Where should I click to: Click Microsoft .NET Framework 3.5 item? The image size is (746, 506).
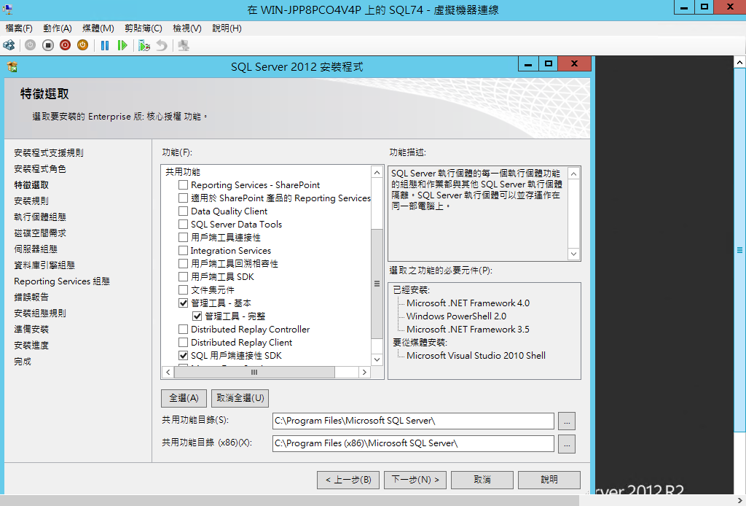pos(468,330)
